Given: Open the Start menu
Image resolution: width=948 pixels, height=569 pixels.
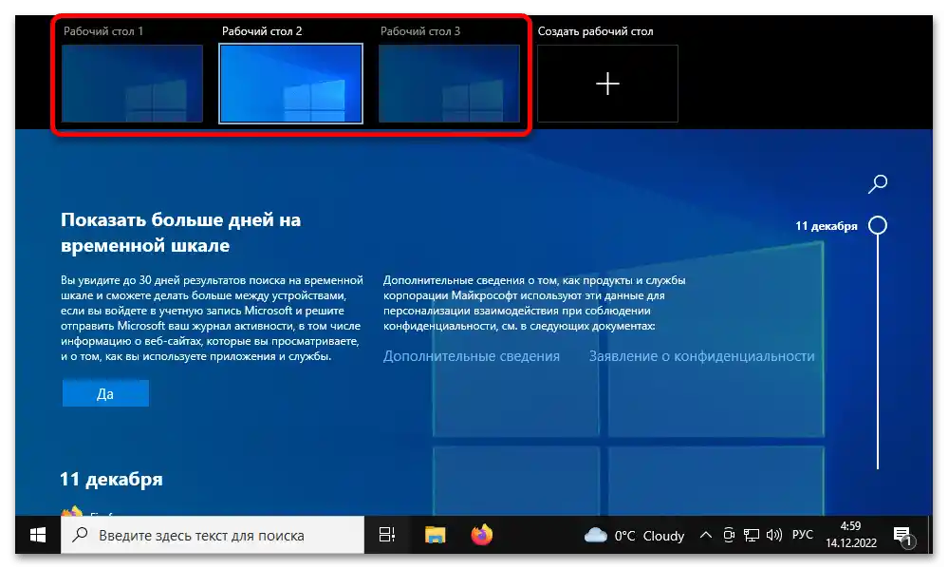Looking at the screenshot, I should [35, 535].
